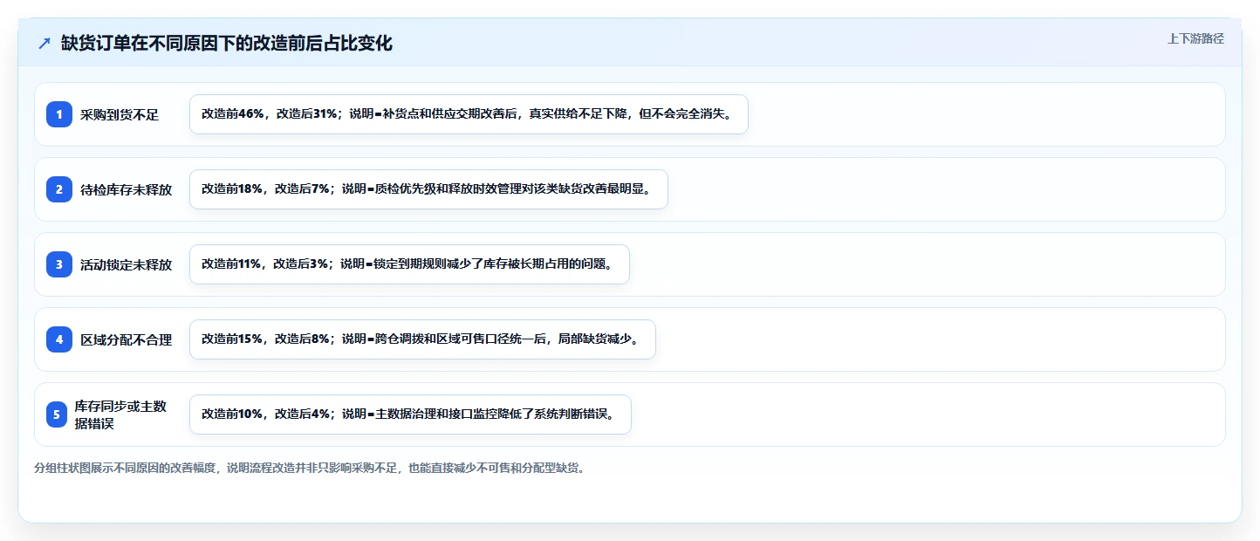Click the detail box reading 改造前11%，改造后3%
1260x541 pixels.
click(409, 264)
